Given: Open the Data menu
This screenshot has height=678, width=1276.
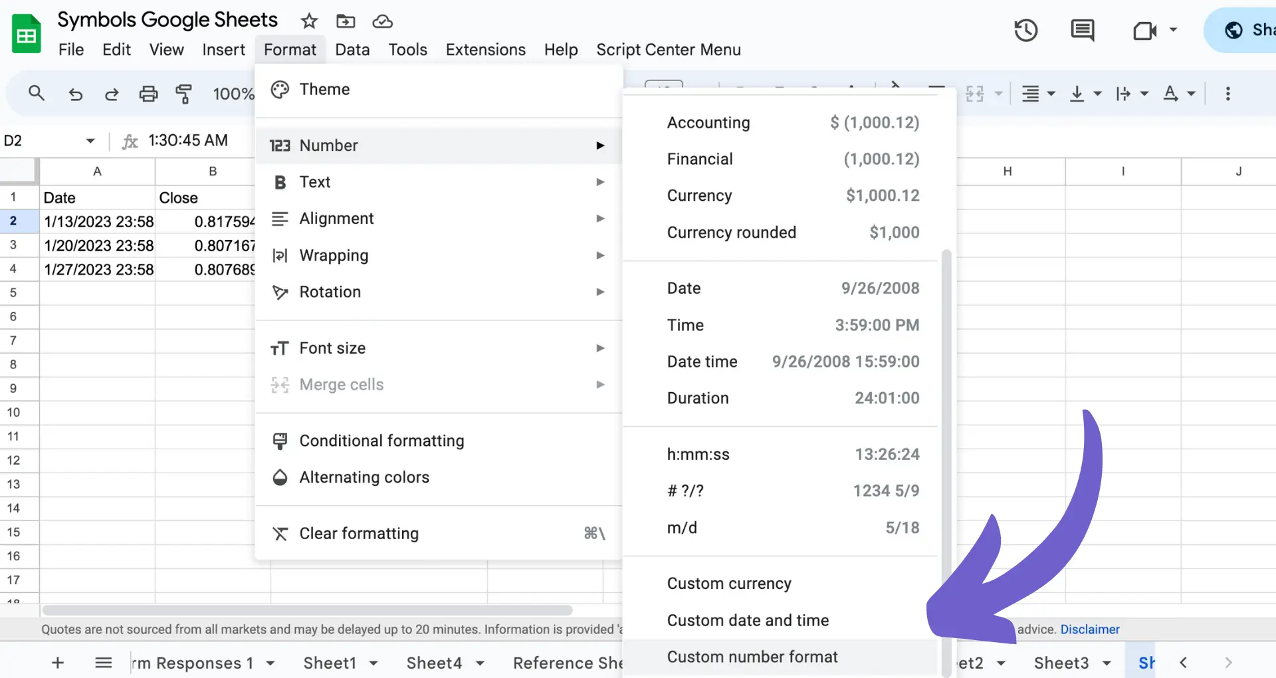Looking at the screenshot, I should [352, 50].
